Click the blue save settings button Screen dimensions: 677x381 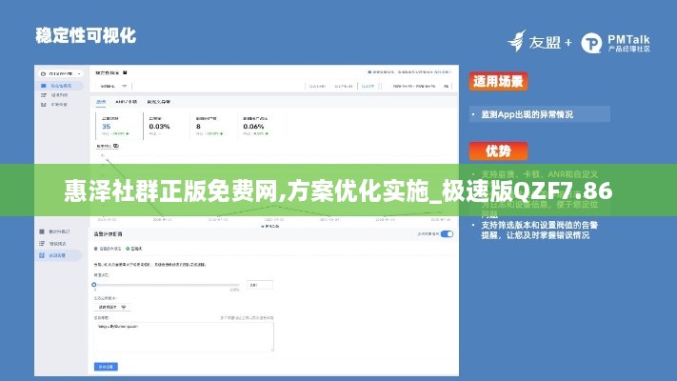pyautogui.click(x=106, y=367)
